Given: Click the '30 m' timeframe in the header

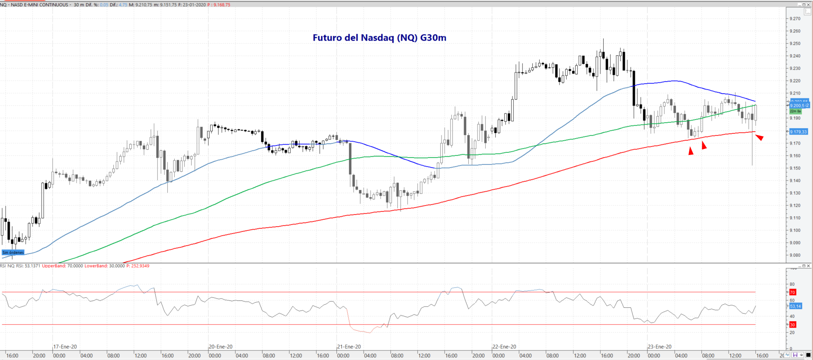Looking at the screenshot, I should pos(79,5).
